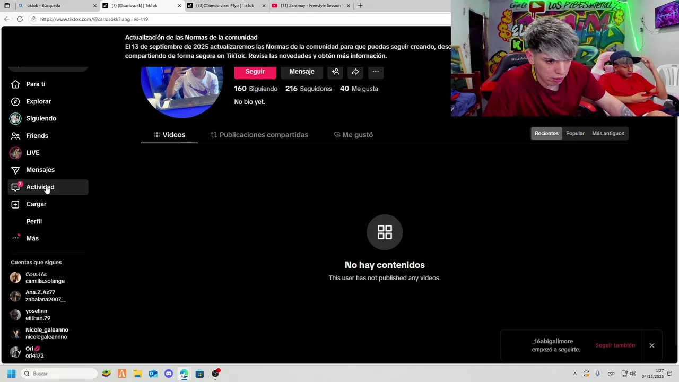The image size is (679, 382).
Task: Show hidden system tray icons
Action: (574, 374)
